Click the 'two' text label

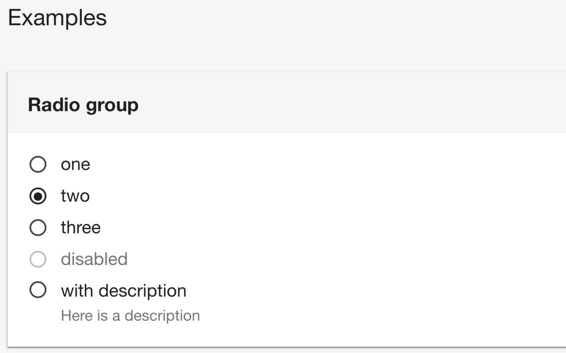click(75, 196)
